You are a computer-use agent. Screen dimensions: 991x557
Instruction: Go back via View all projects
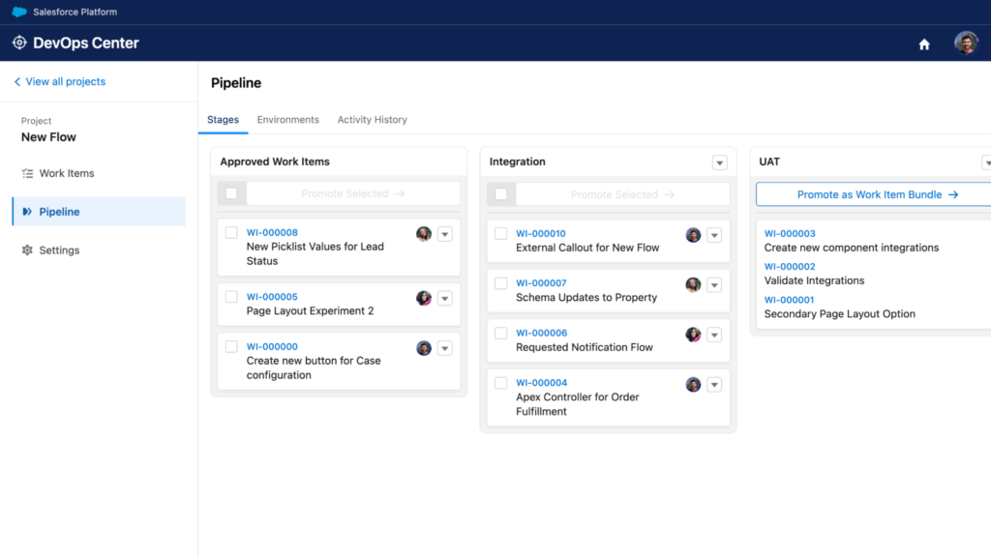[x=59, y=81]
